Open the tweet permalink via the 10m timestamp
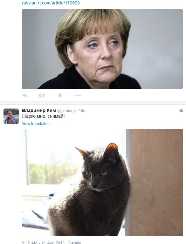 point(82,111)
